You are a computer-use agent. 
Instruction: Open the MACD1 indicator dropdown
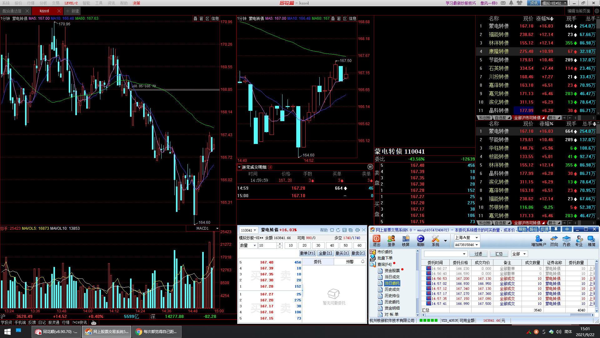[x=217, y=228]
